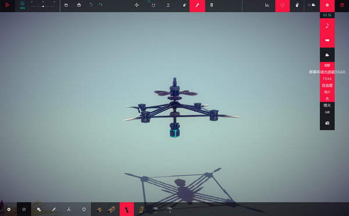The height and width of the screenshot is (216, 349).
Task: Redo the last undone action
Action: point(101,5)
